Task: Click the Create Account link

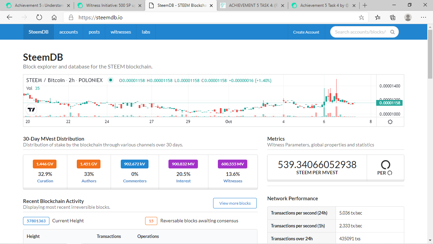Action: [306, 32]
